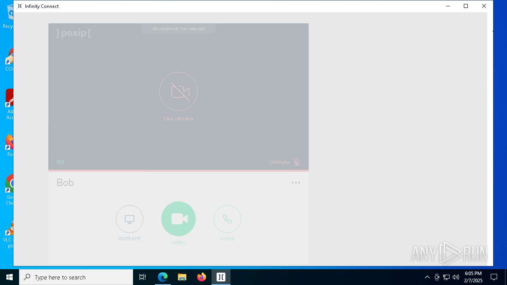Select the Infinity Connect taskbar button
The image size is (507, 285).
(x=221, y=277)
